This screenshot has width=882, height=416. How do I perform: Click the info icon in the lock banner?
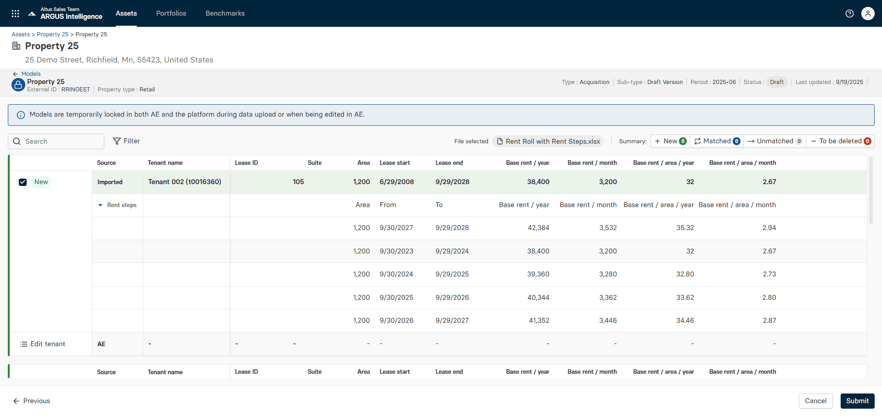click(21, 115)
